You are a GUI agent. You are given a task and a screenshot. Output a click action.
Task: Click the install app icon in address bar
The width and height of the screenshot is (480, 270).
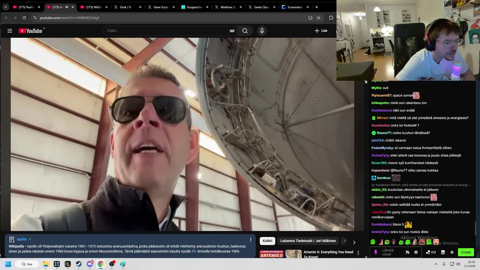click(310, 18)
